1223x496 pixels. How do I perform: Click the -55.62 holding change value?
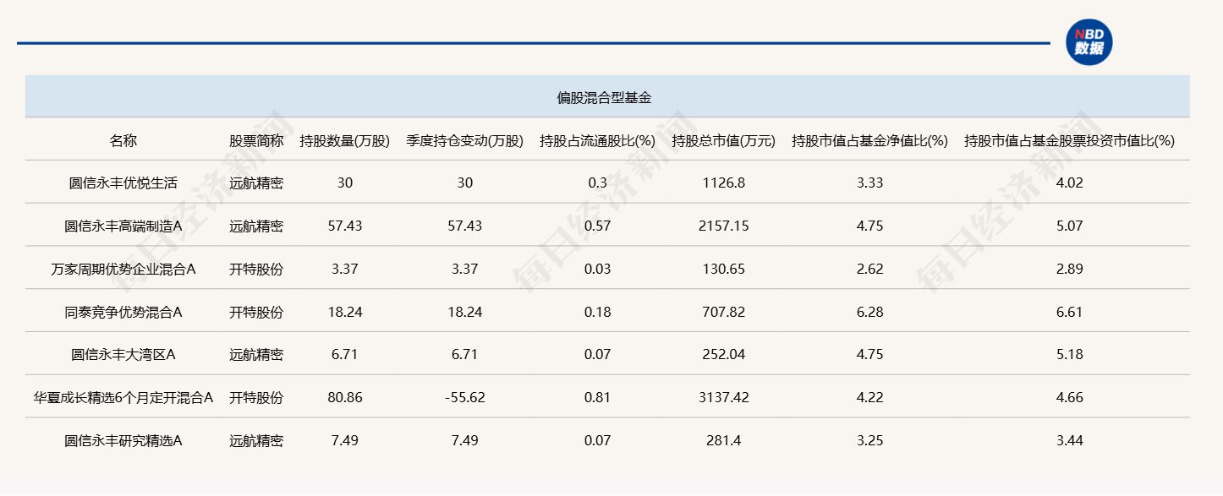(x=464, y=397)
